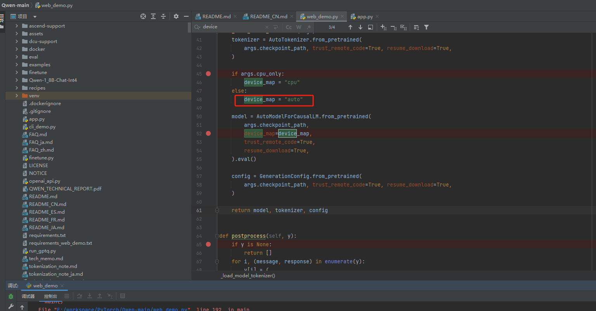Clear the search field with X icon

(x=267, y=27)
